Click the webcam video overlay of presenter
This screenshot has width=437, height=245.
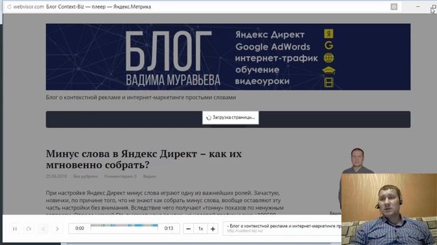pos(389,209)
